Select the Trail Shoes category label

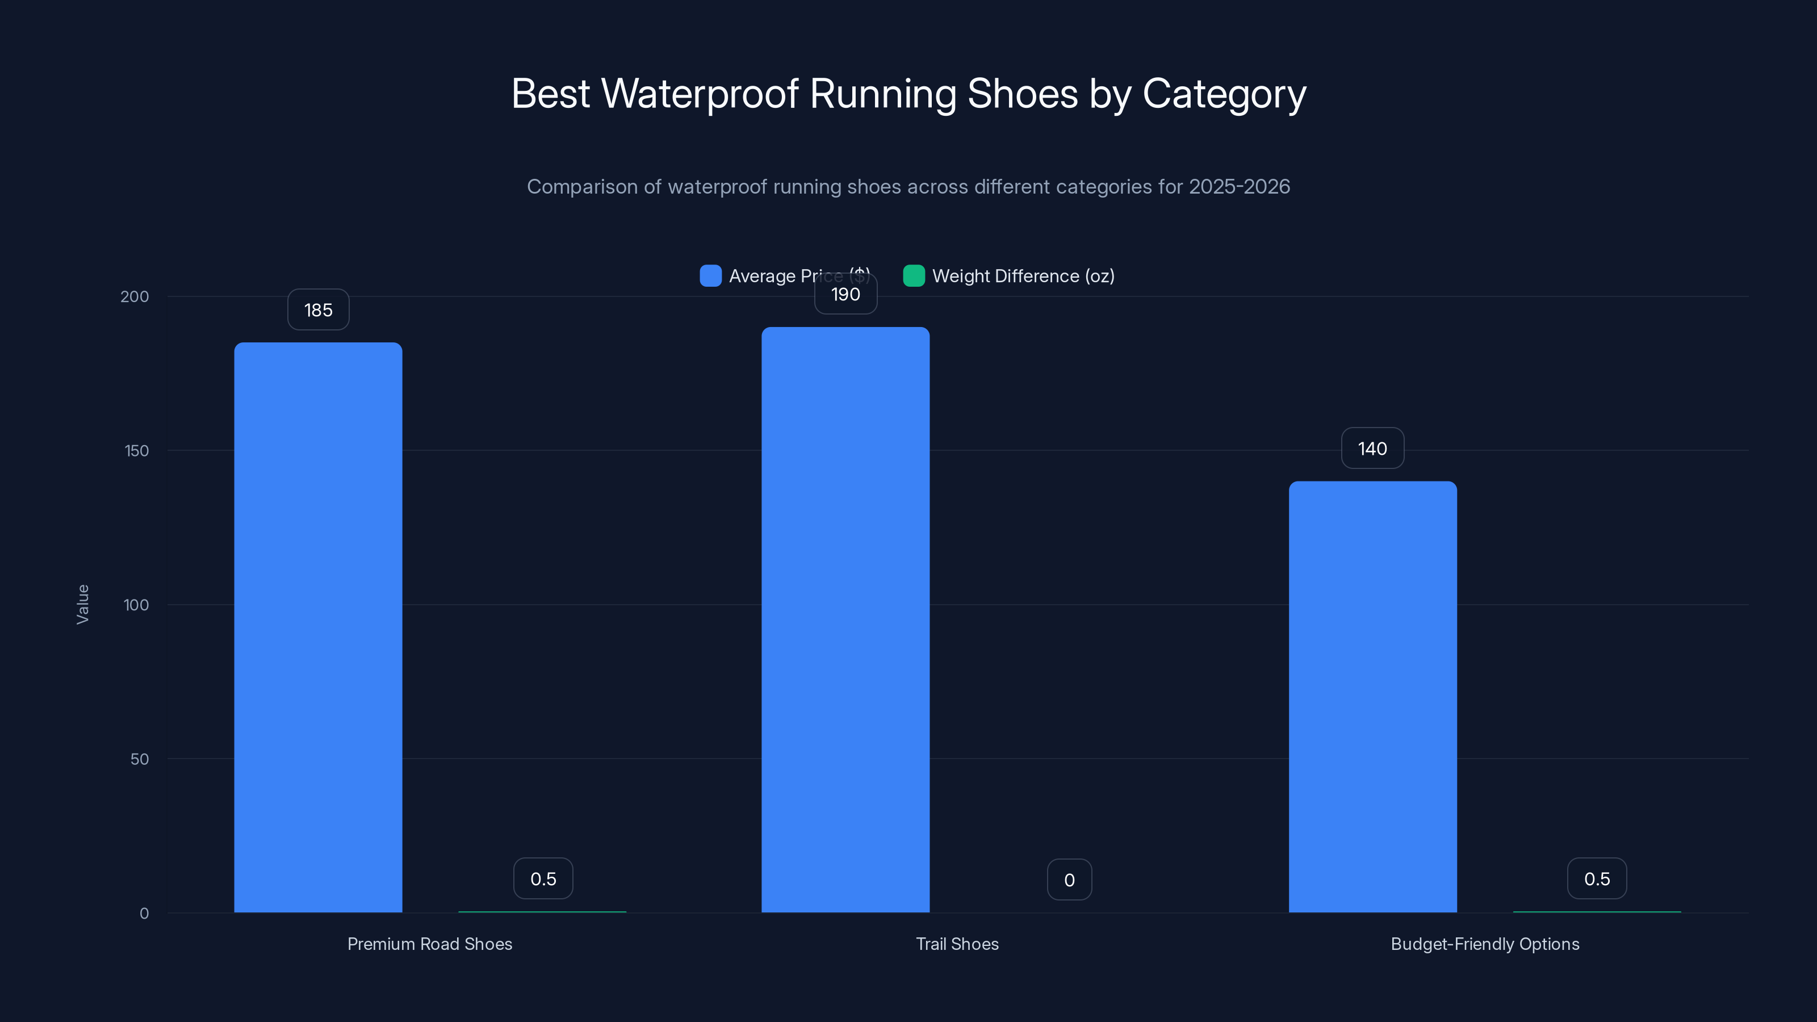coord(957,944)
